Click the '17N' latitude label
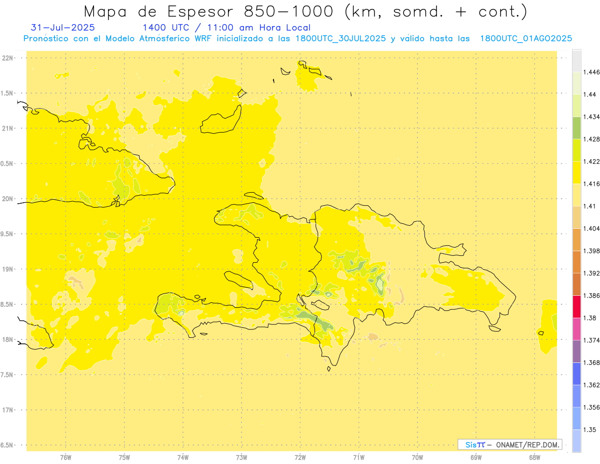 click(x=8, y=410)
